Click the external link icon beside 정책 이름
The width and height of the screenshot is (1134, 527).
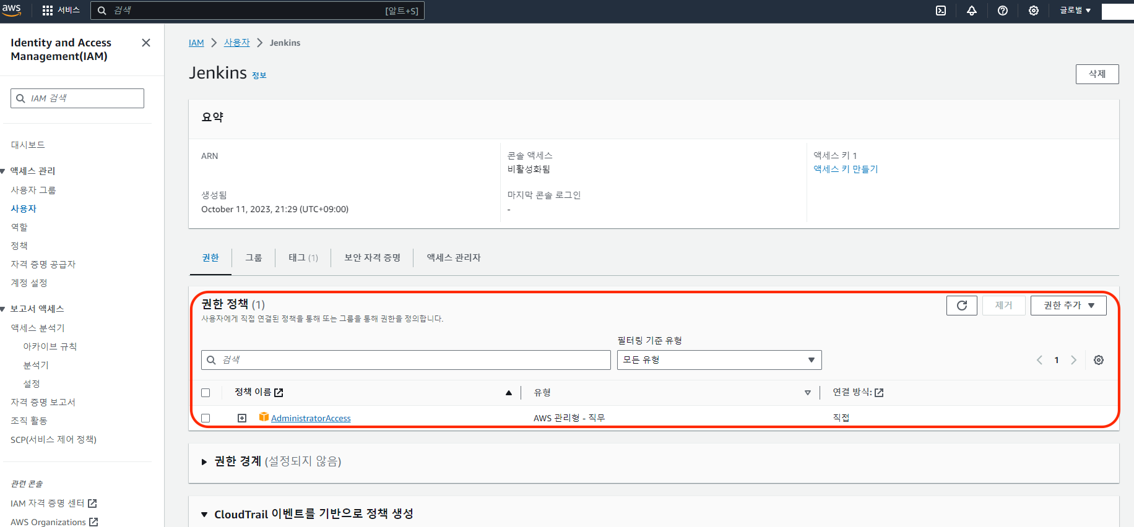point(279,393)
